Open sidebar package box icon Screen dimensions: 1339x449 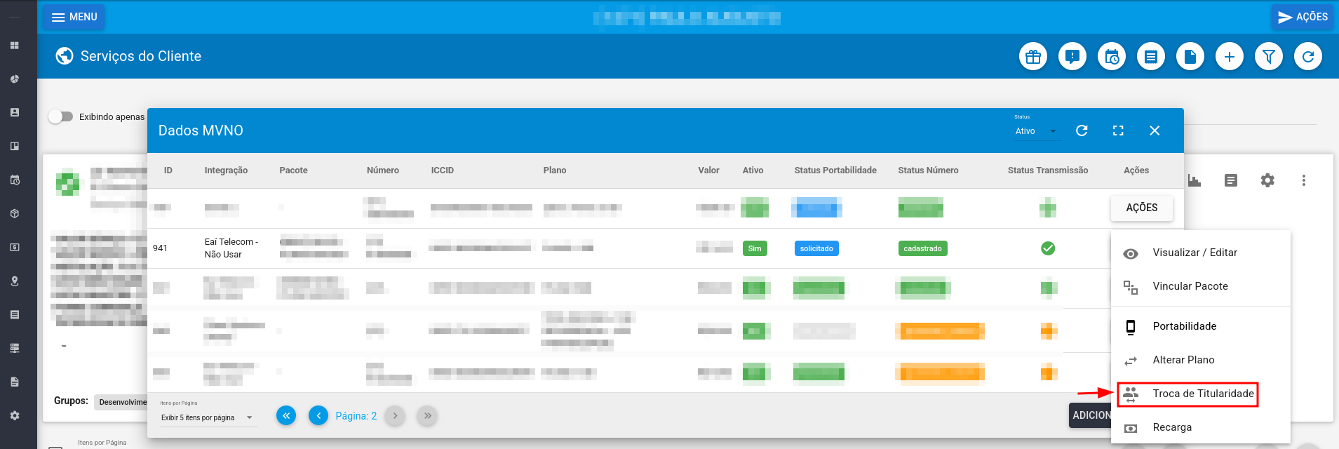tap(15, 213)
